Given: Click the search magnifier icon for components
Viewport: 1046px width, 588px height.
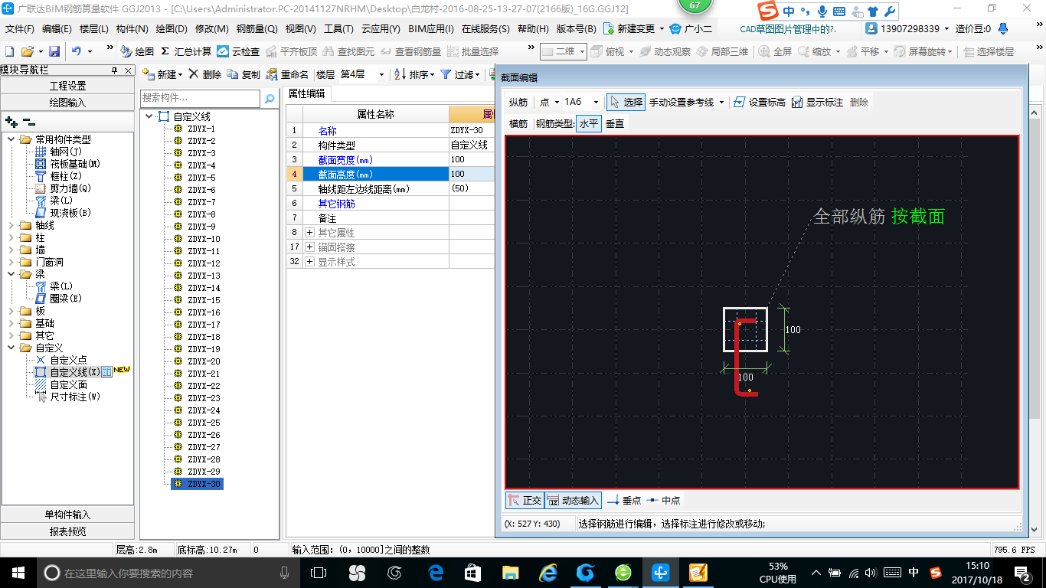Looking at the screenshot, I should 270,98.
